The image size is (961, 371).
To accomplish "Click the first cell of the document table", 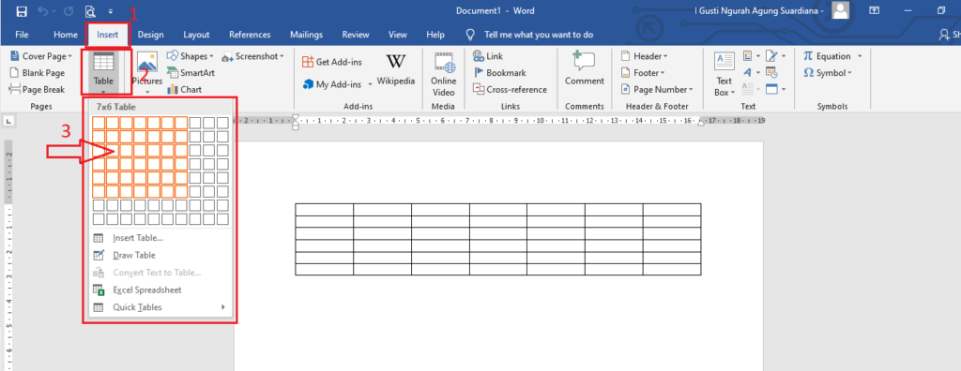I will pyautogui.click(x=324, y=209).
